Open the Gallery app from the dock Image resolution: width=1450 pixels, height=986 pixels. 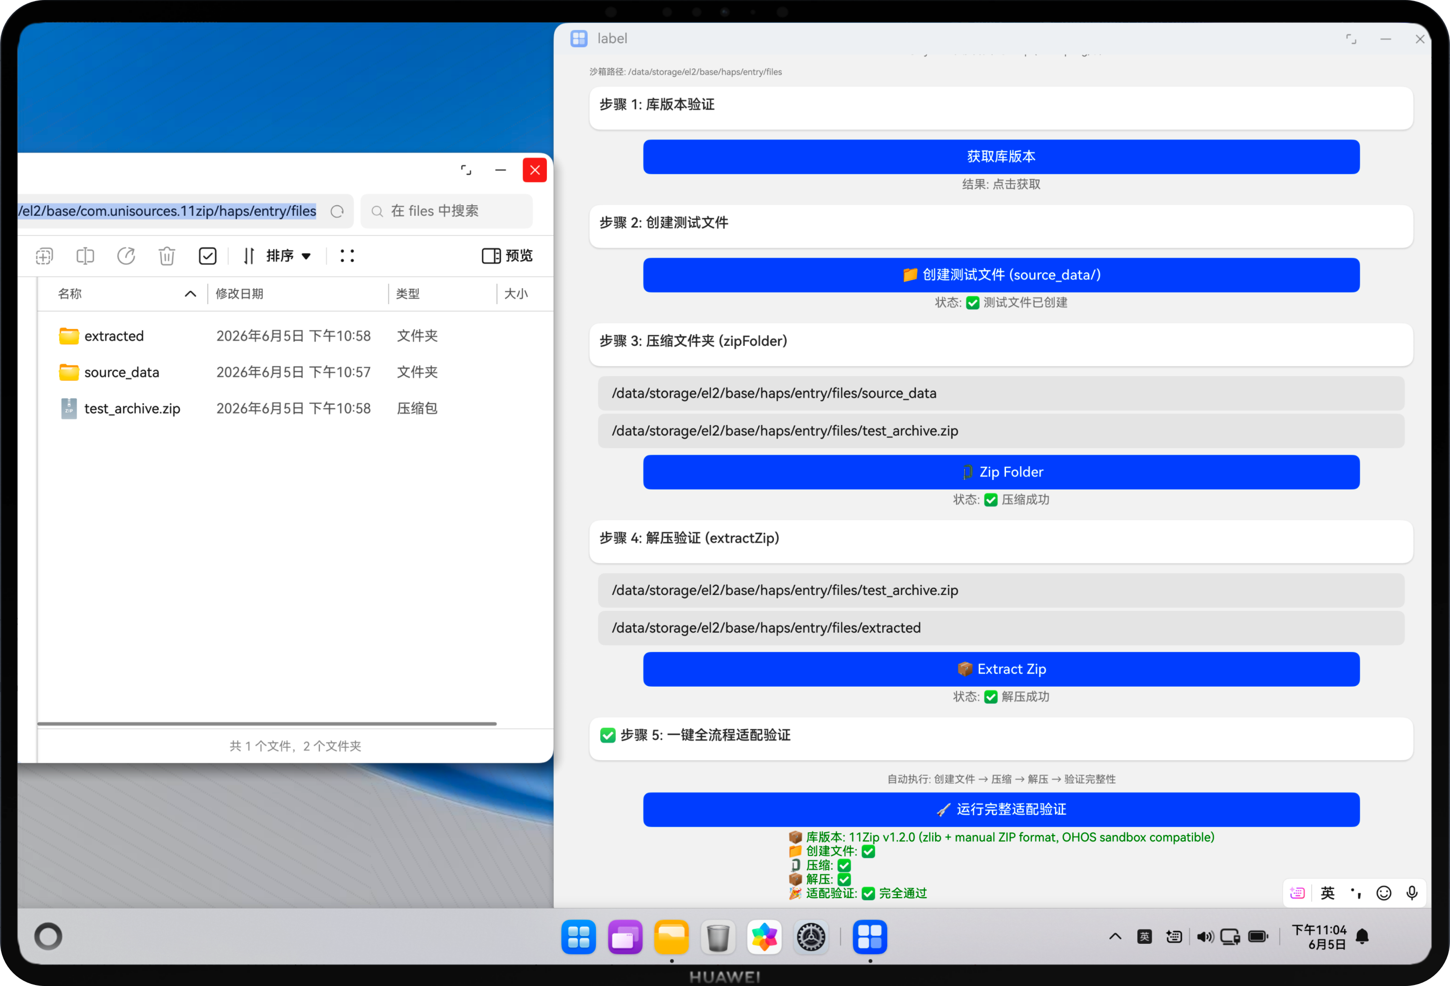[x=764, y=937]
